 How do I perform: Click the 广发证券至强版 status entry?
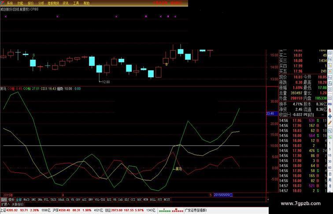pos(196,210)
